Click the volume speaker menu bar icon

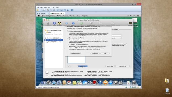click(131, 16)
